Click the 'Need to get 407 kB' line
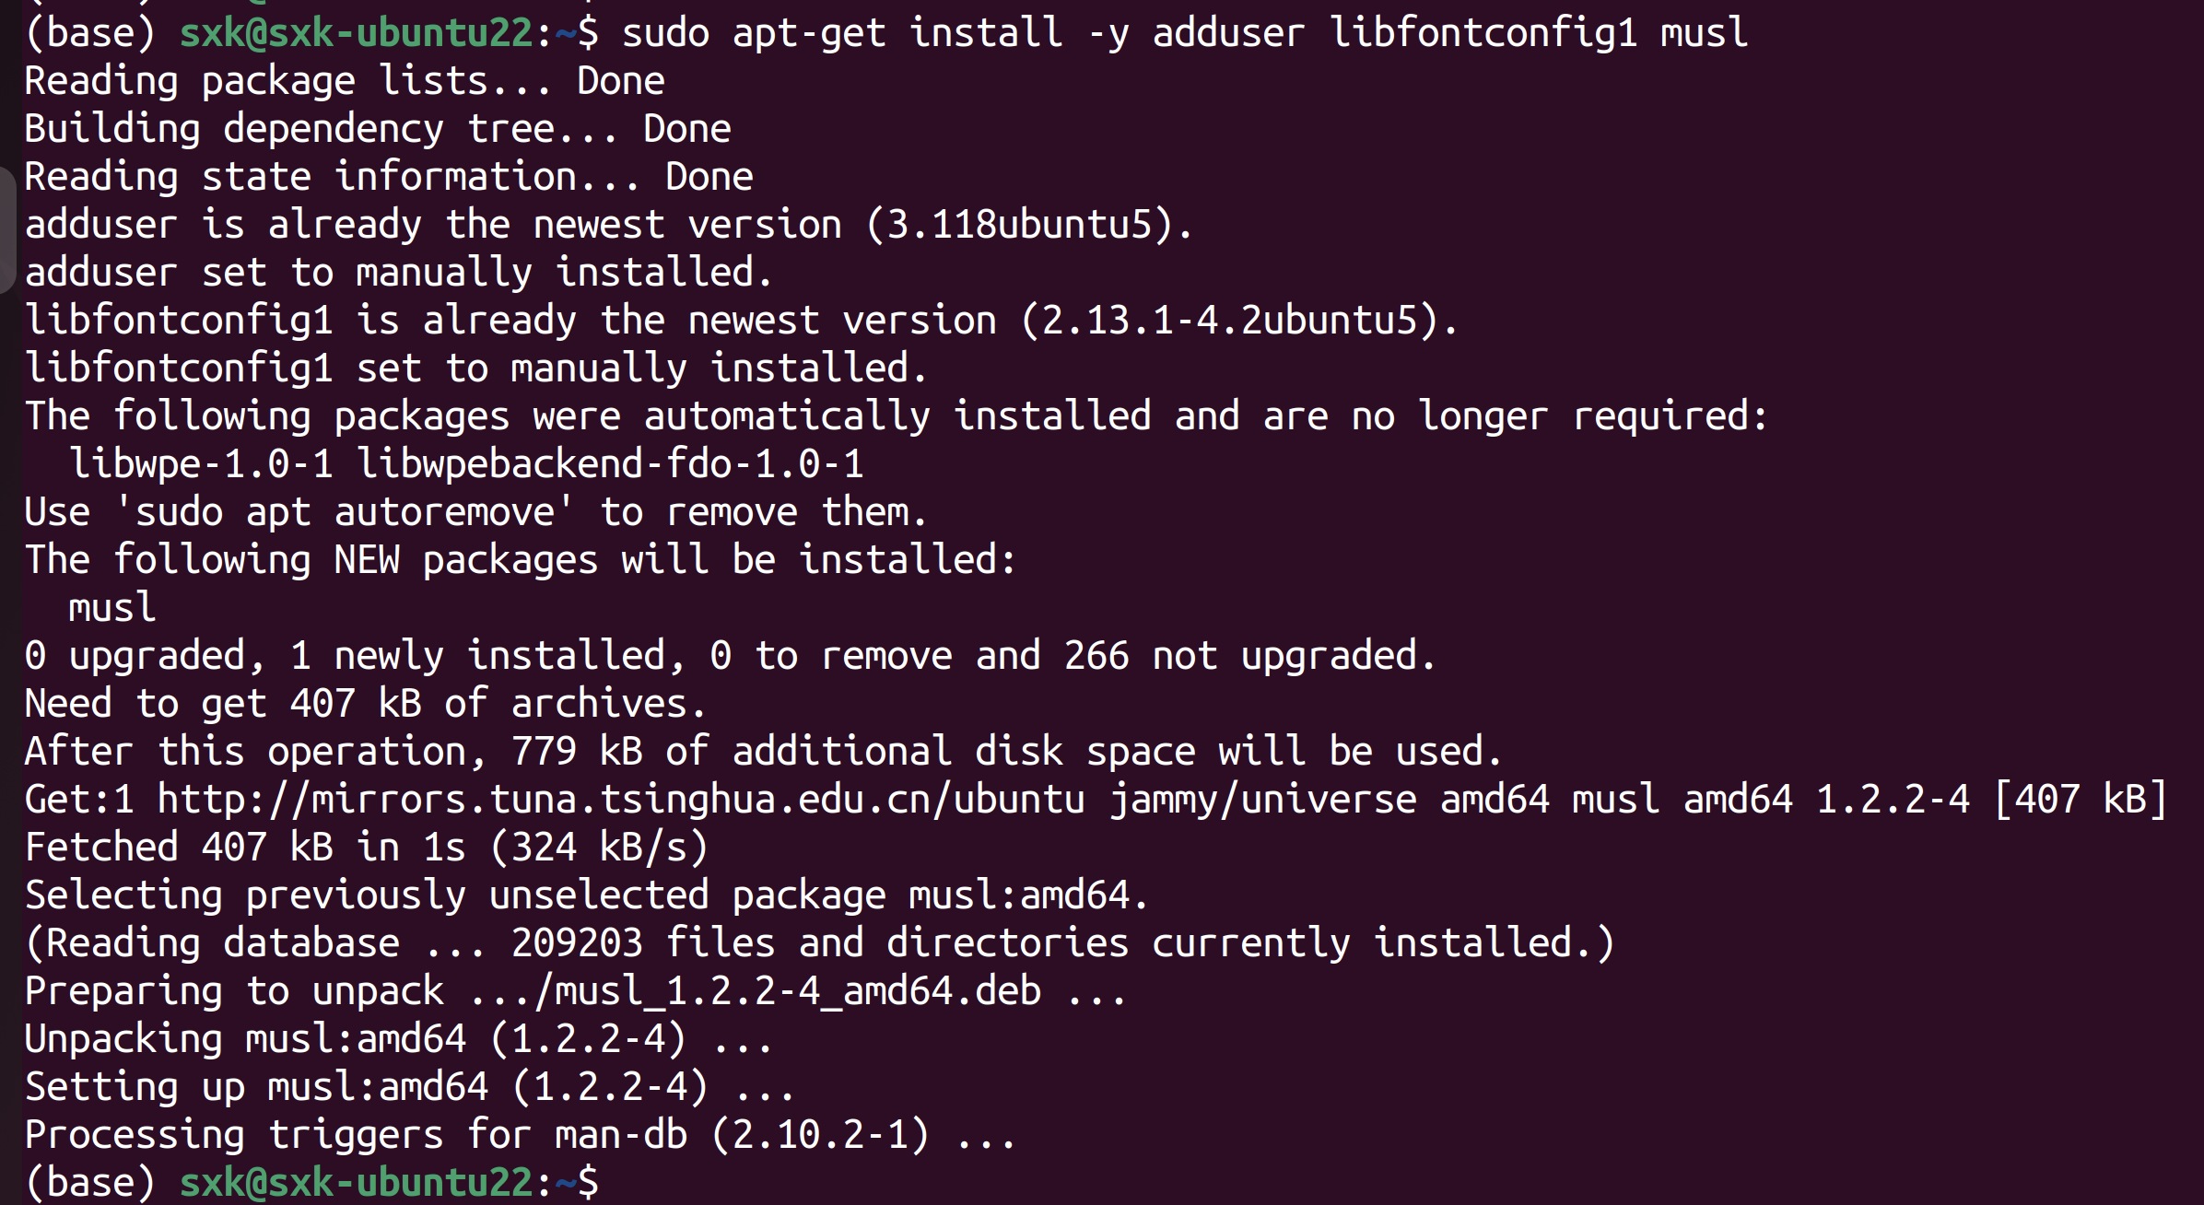2204x1205 pixels. tap(365, 704)
